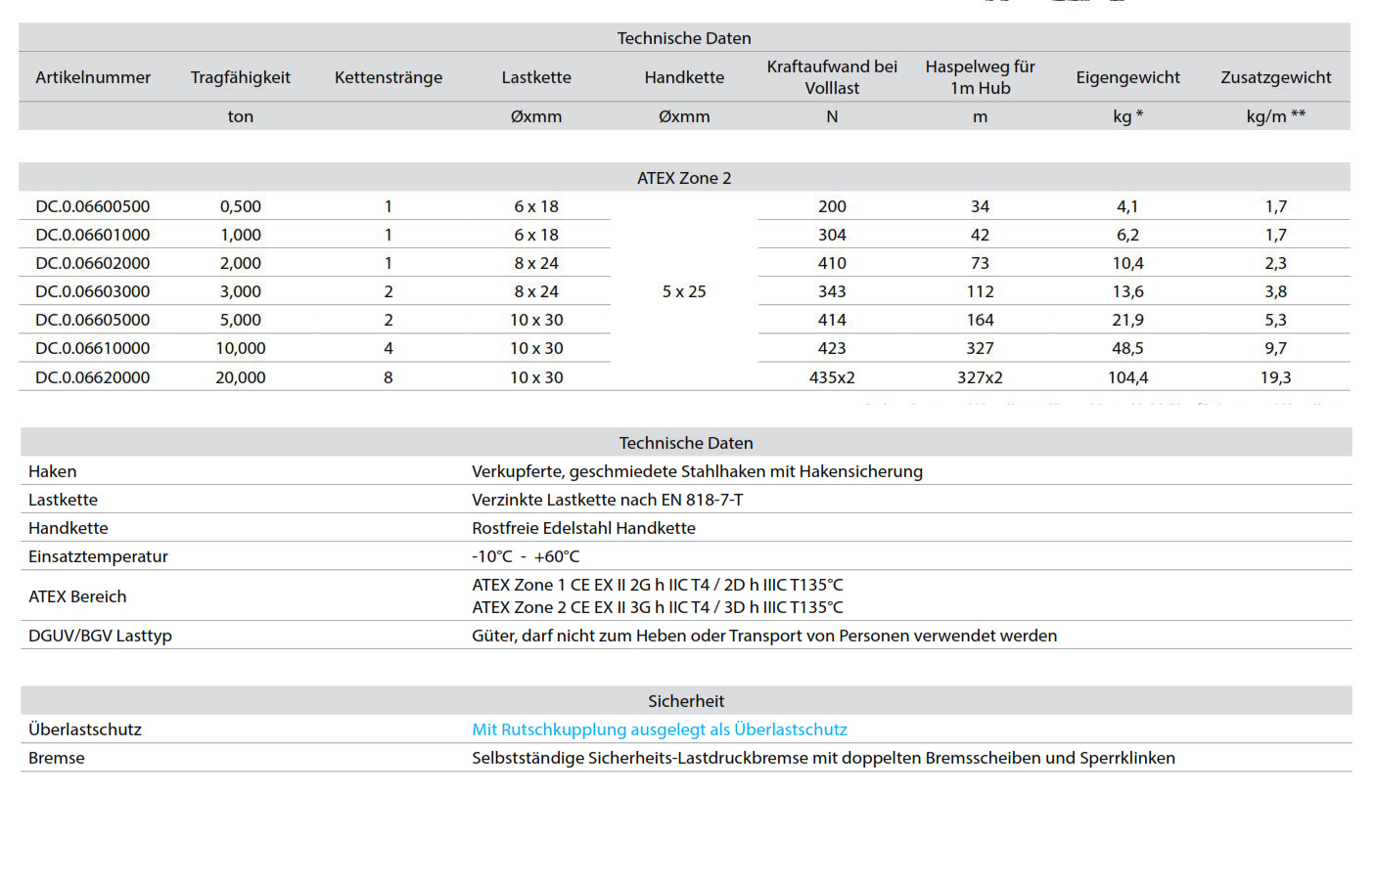
Task: Select the Zusatzgewicht column header
Action: [x=1275, y=77]
